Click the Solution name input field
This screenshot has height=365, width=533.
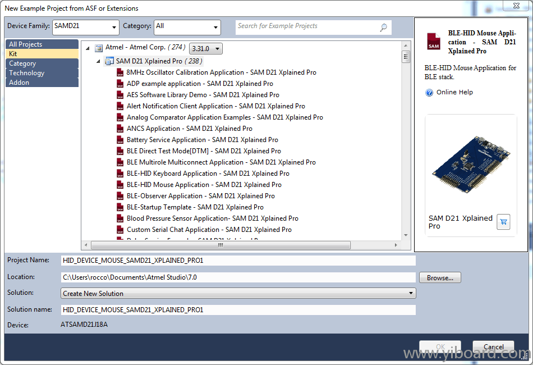click(238, 310)
